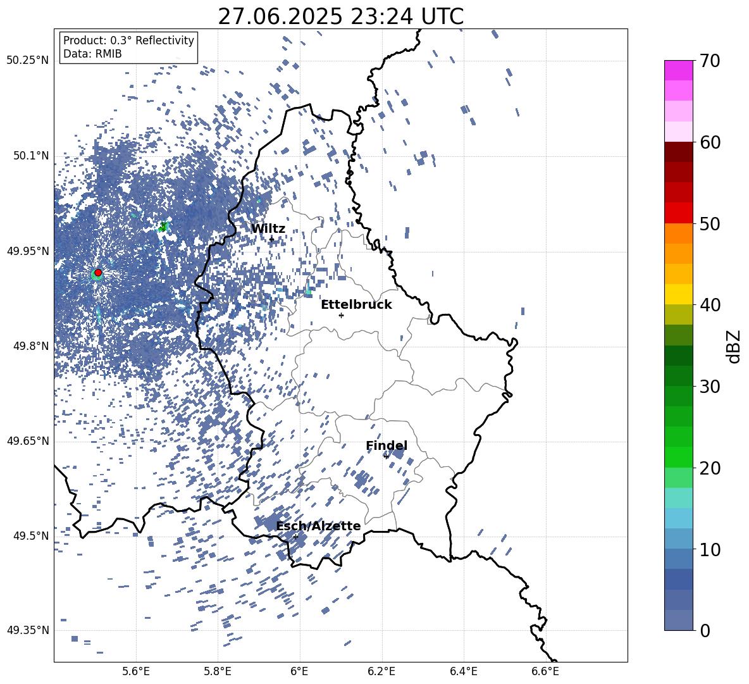Click the light cyan colorbar swatch just above 15

(678, 498)
